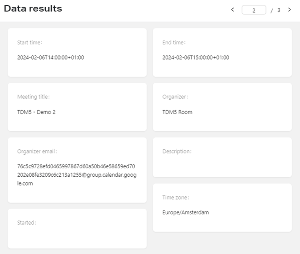Click the Organizer email label

pos(37,151)
